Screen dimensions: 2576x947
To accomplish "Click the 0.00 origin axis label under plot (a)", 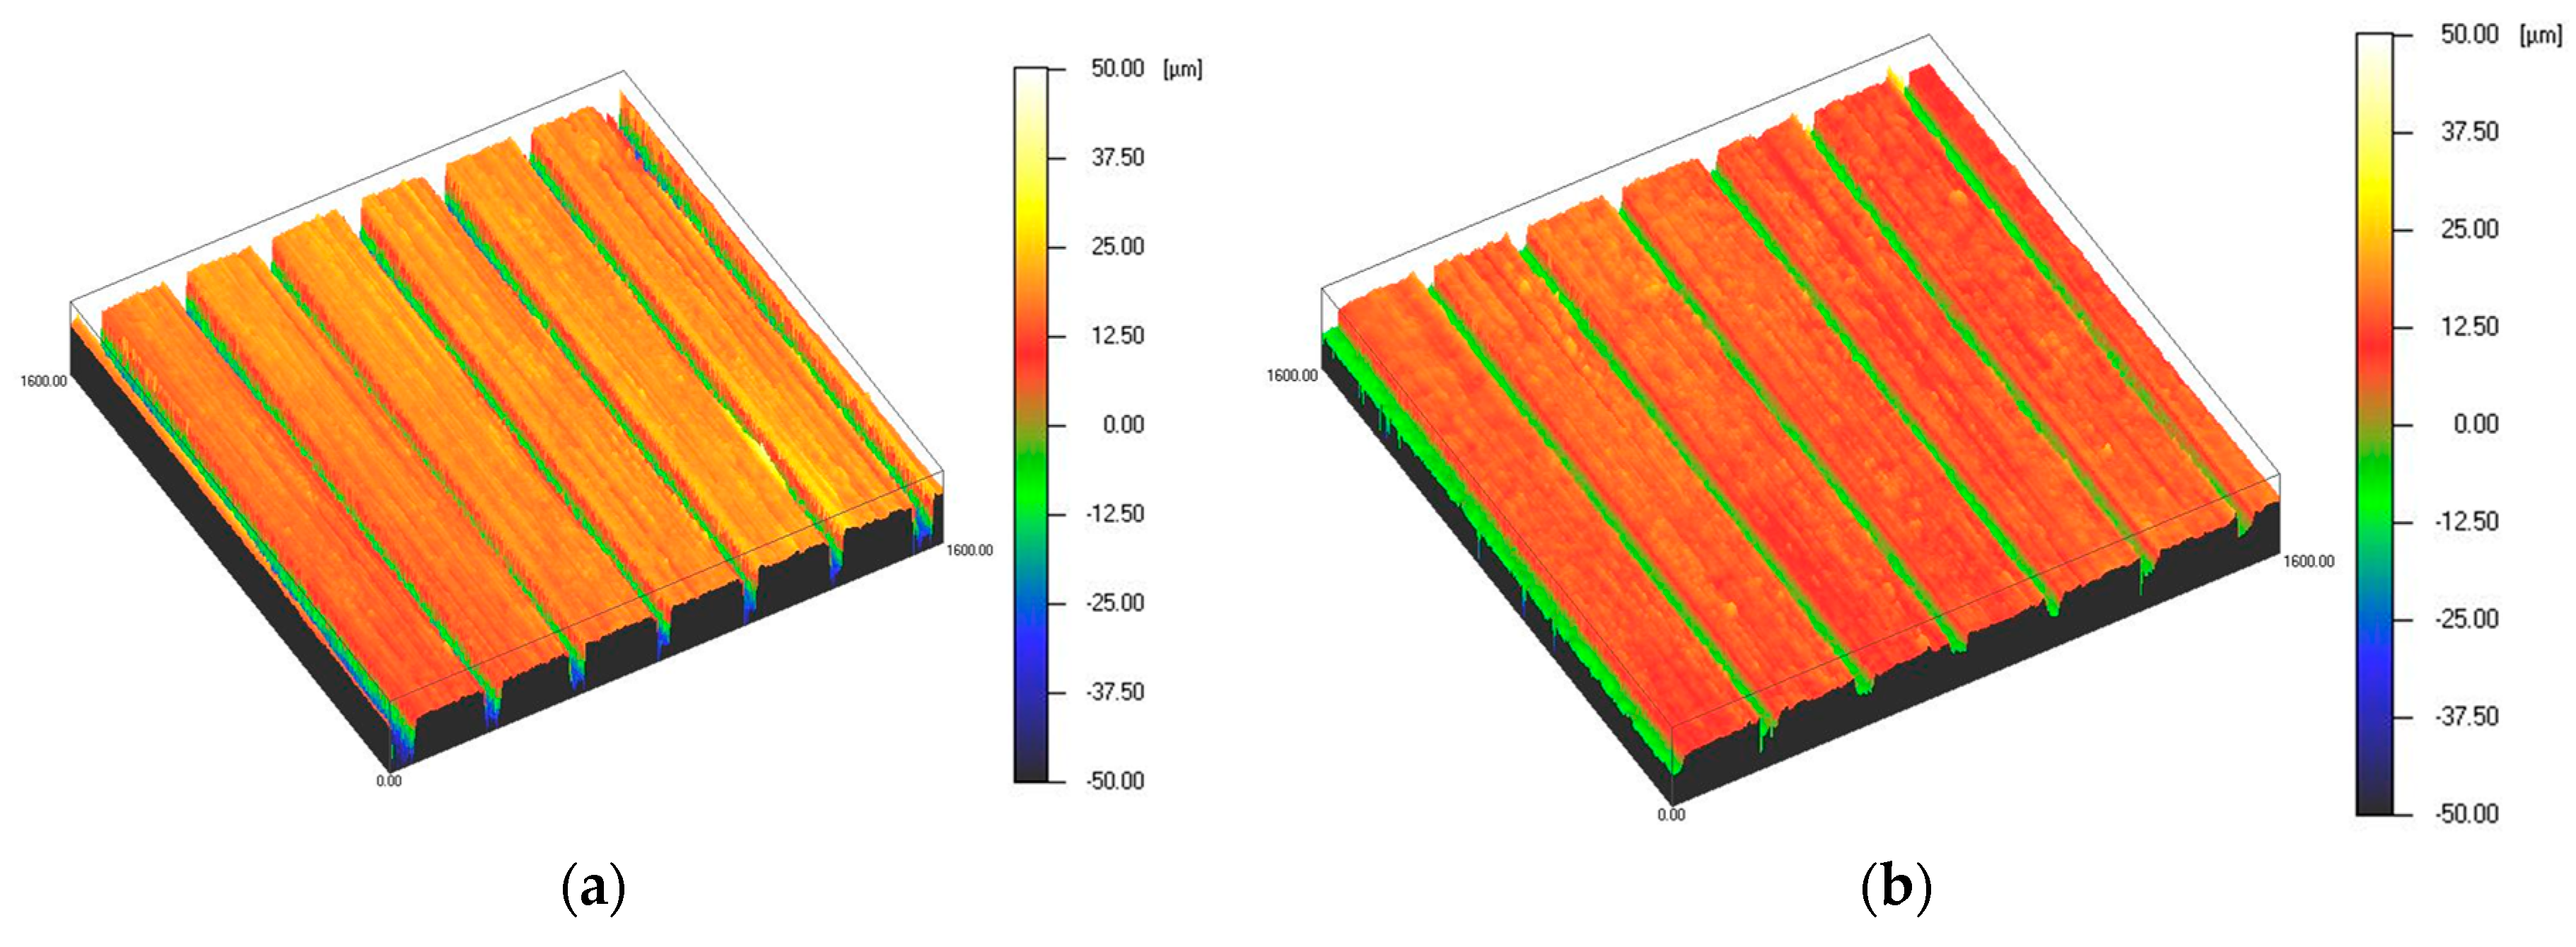I will pyautogui.click(x=389, y=781).
